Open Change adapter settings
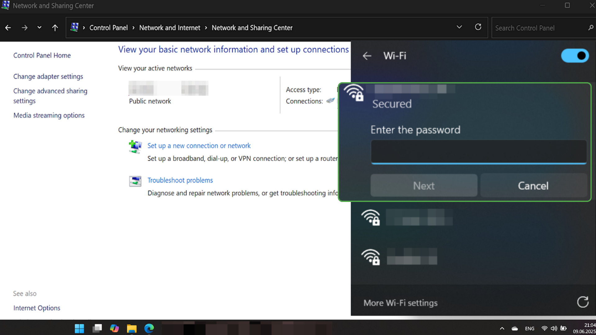 [x=48, y=77]
